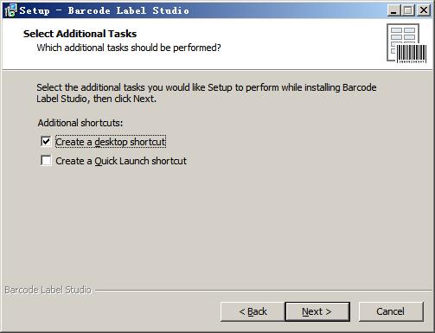
Task: Minimize the Setup window
Action: 393,10
